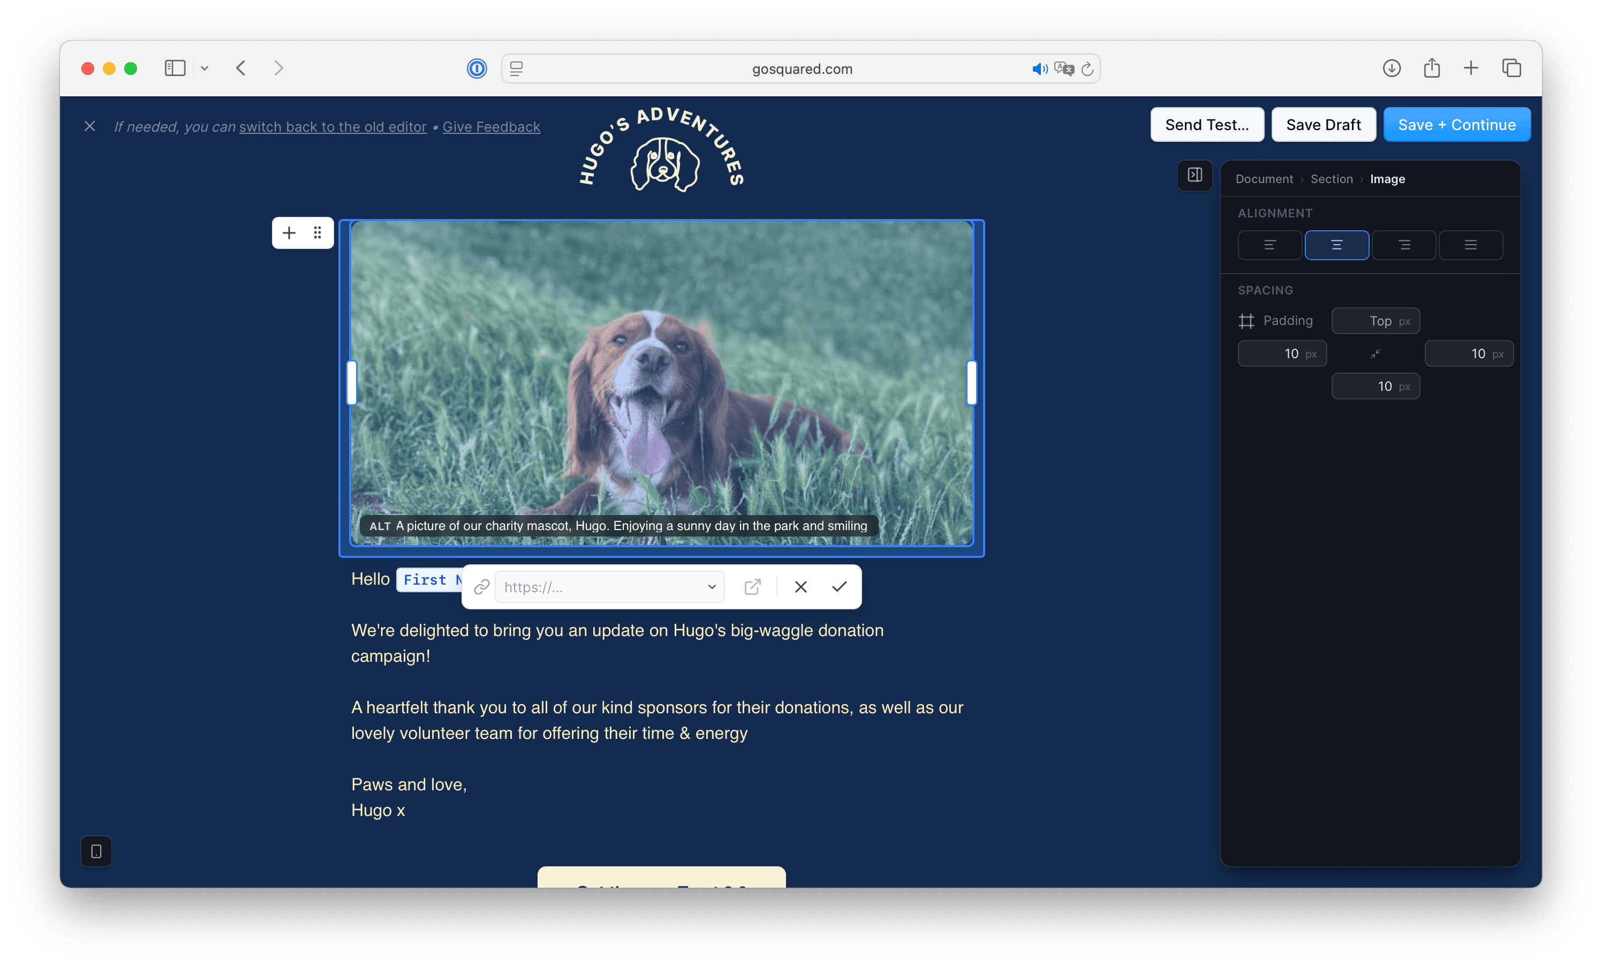
Task: Toggle the Safari sidebar
Action: point(175,69)
